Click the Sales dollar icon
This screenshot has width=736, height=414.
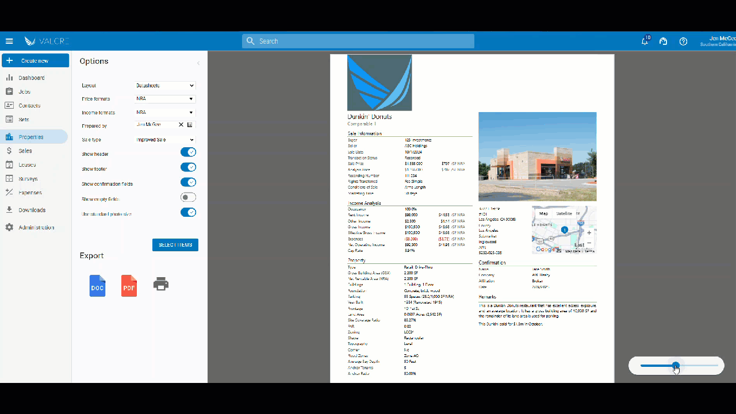(9, 151)
